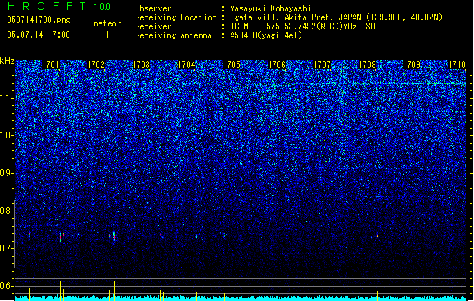The height and width of the screenshot is (301, 474).
Task: Click the 1709 time marker
Action: click(412, 65)
